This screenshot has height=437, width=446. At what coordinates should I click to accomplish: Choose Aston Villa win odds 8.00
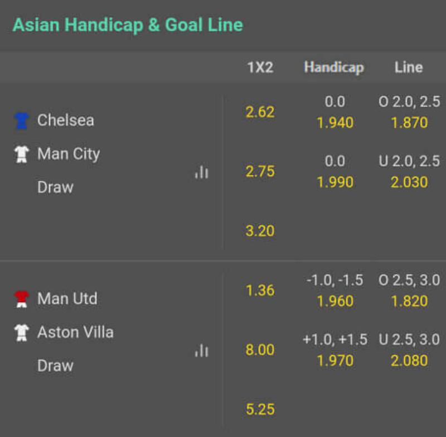[x=260, y=350]
